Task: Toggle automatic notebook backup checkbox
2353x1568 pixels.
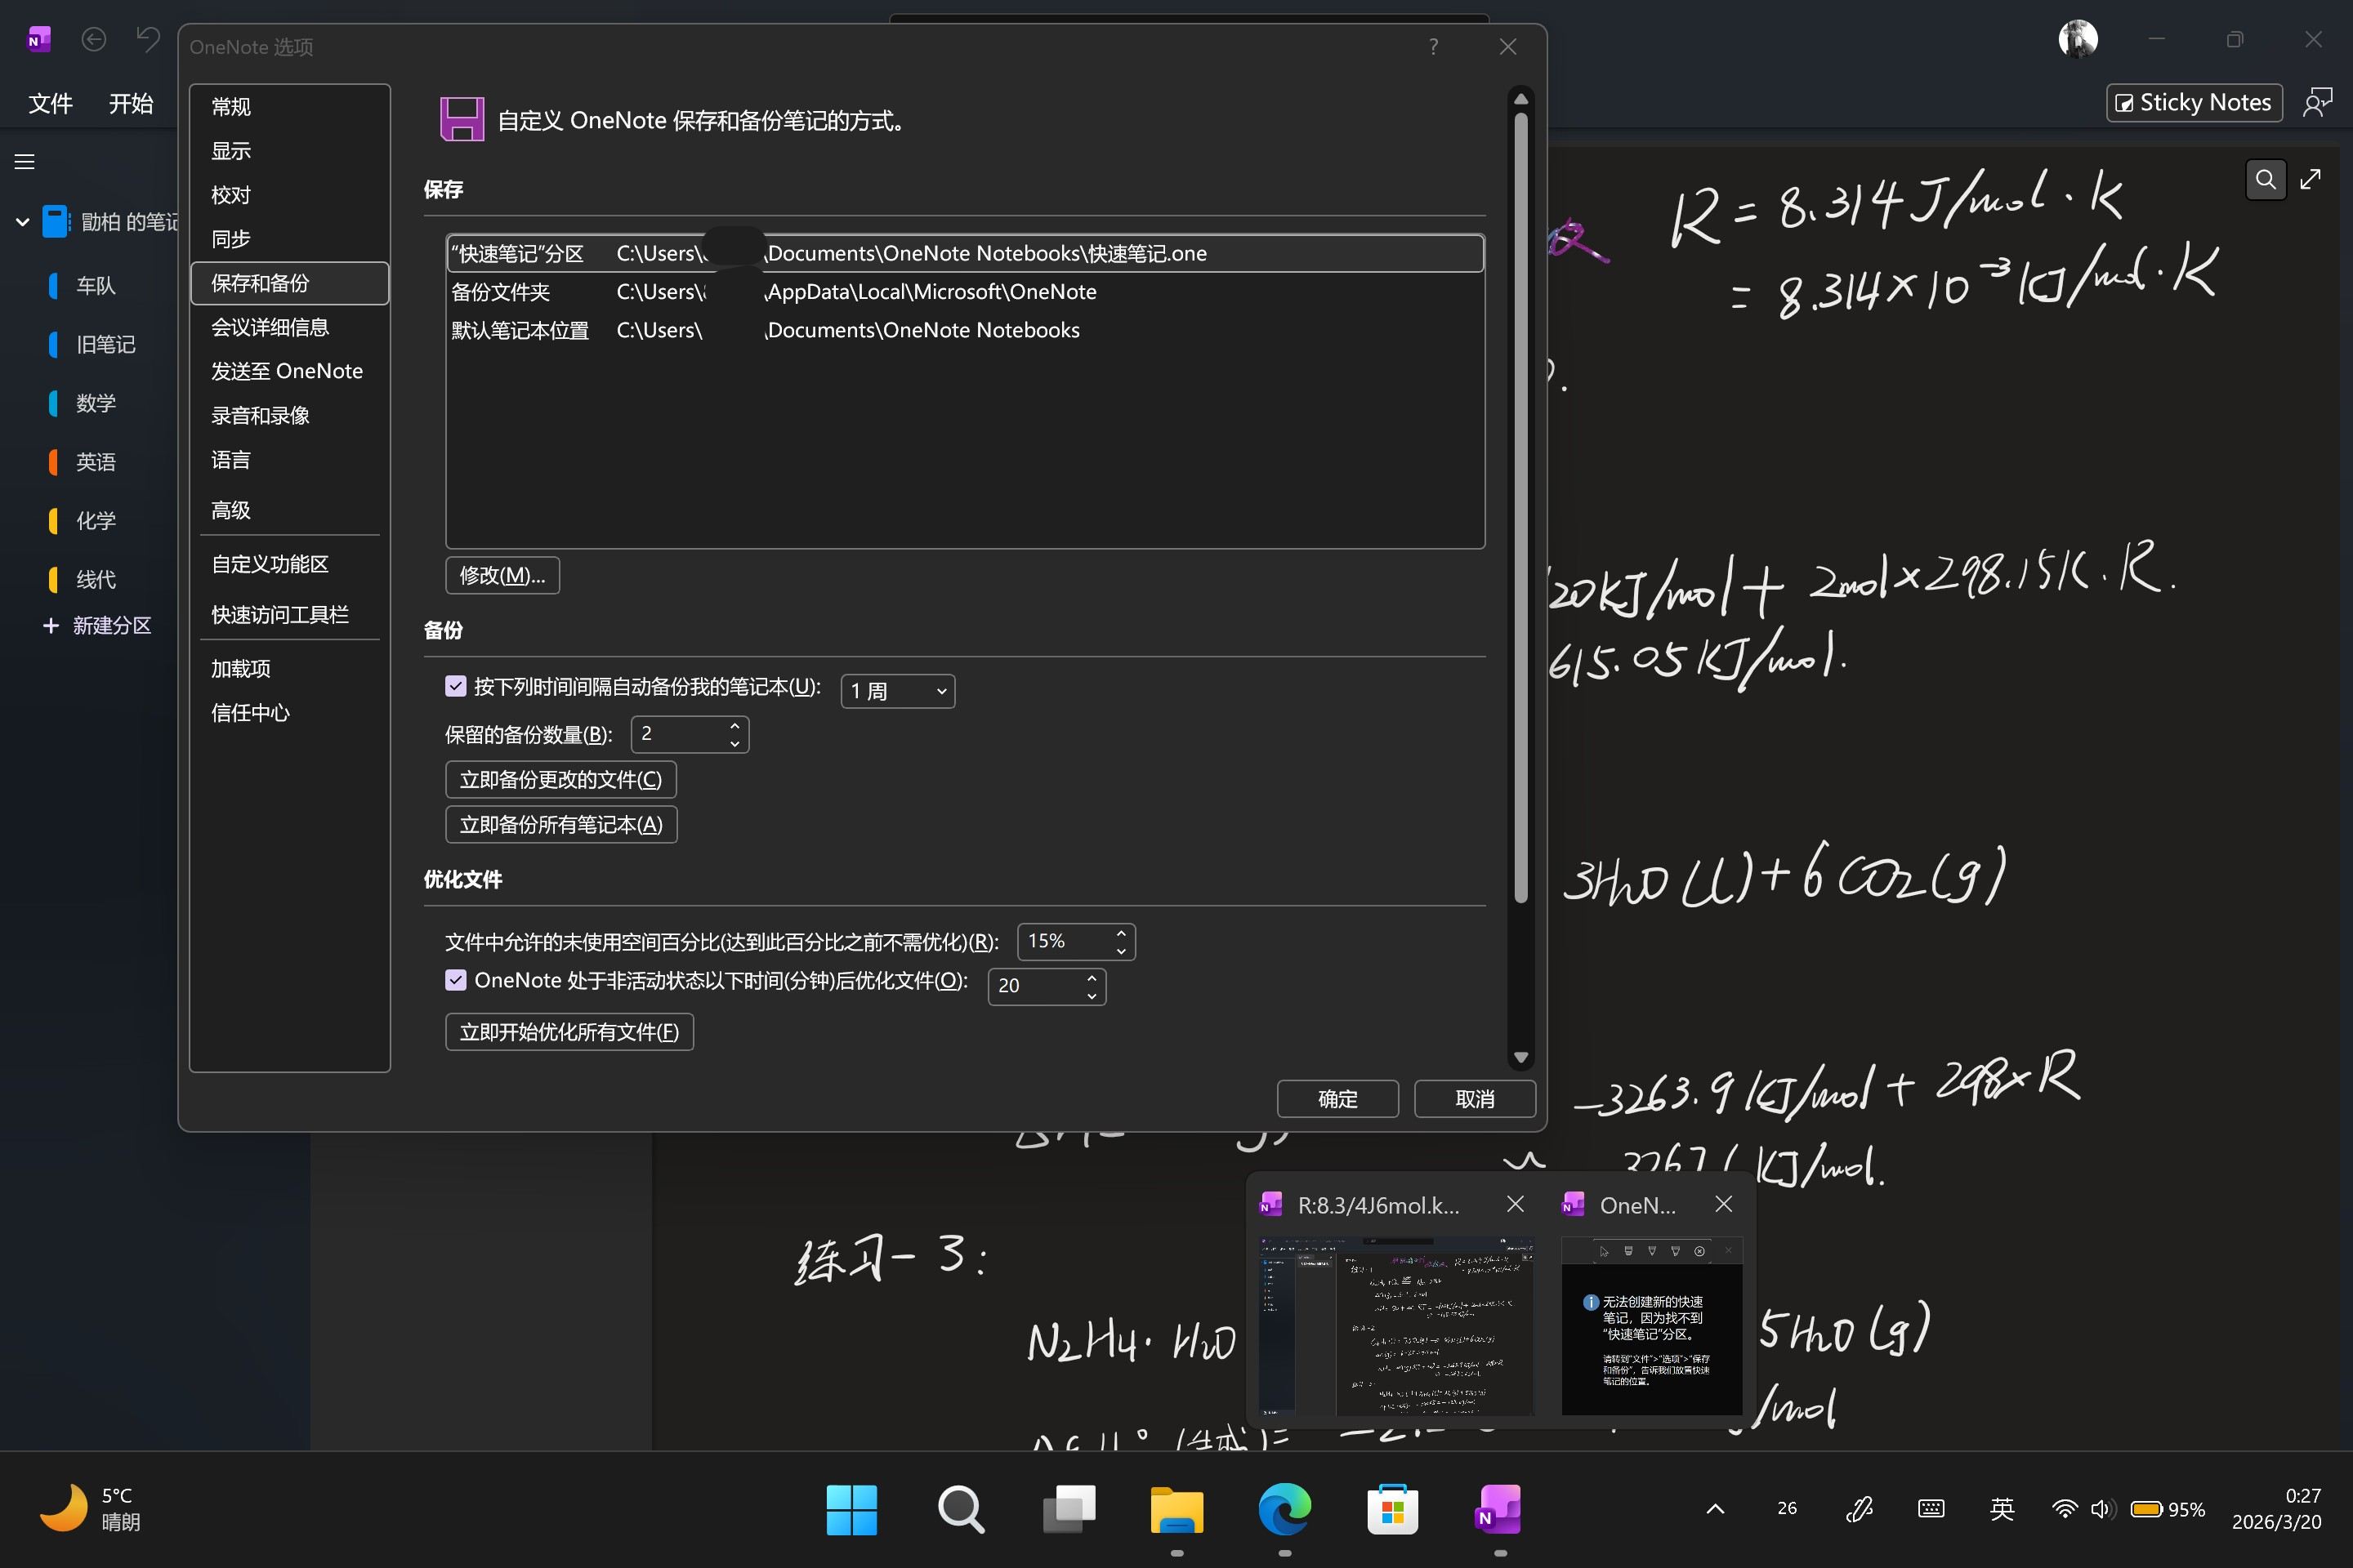Action: [x=455, y=686]
